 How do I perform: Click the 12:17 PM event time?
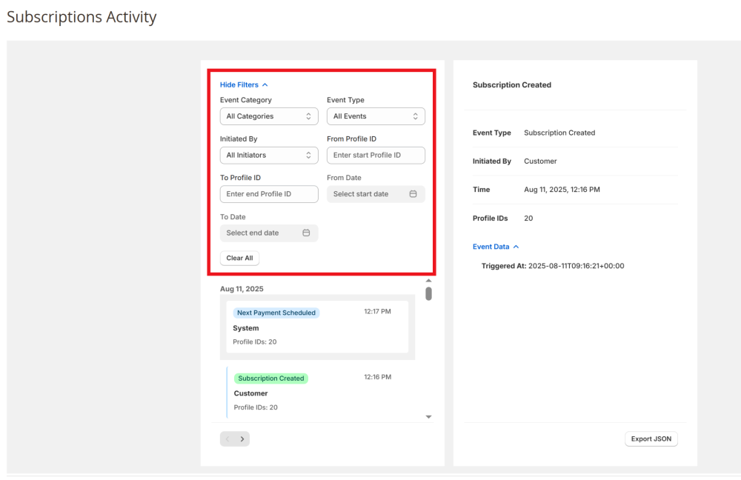pos(377,311)
